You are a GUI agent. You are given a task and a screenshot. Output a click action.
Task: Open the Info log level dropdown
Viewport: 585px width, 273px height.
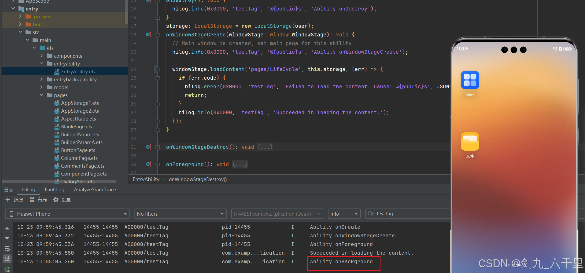tap(344, 214)
